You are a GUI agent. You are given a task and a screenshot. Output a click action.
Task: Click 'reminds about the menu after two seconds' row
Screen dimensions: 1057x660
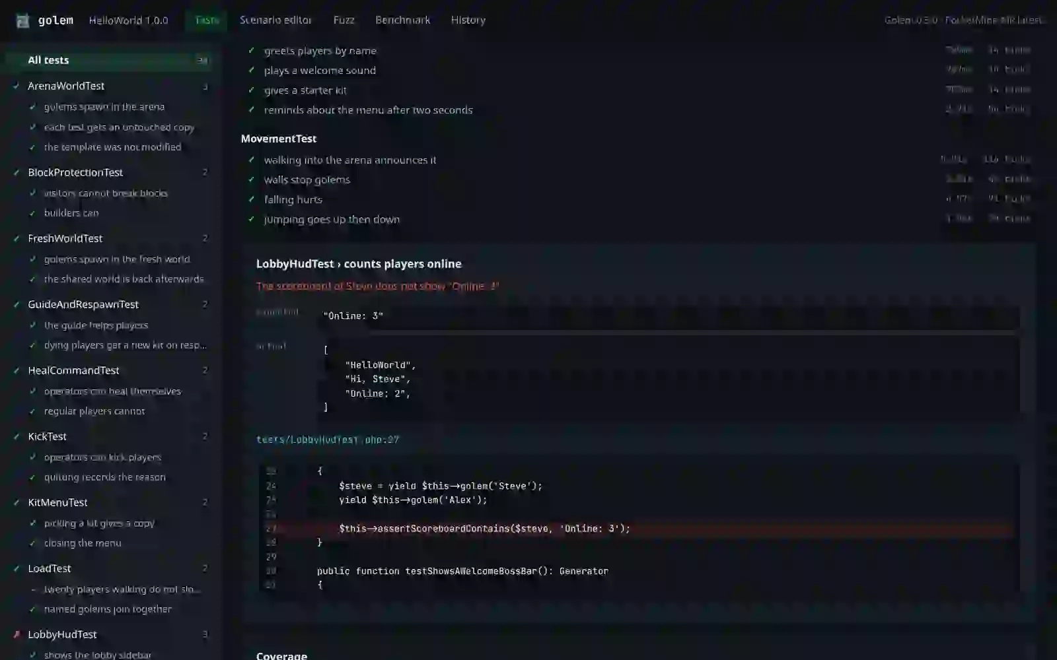coord(638,110)
